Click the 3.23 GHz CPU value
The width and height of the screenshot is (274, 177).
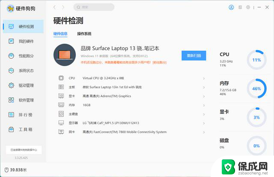pyautogui.click(x=226, y=61)
